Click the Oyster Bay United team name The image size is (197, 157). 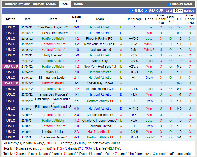[100, 83]
